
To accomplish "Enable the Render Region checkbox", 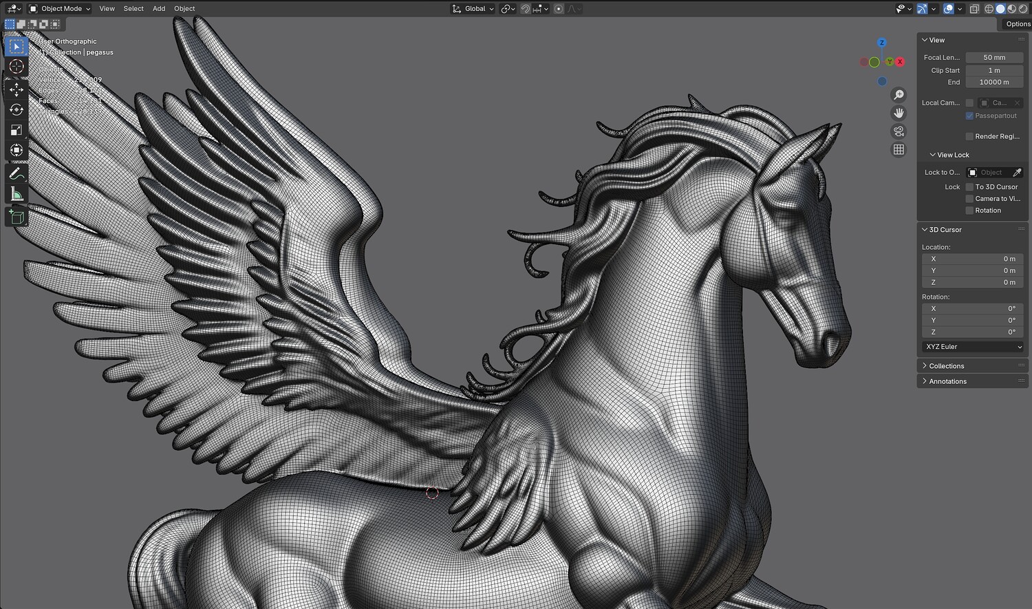I will pos(969,136).
